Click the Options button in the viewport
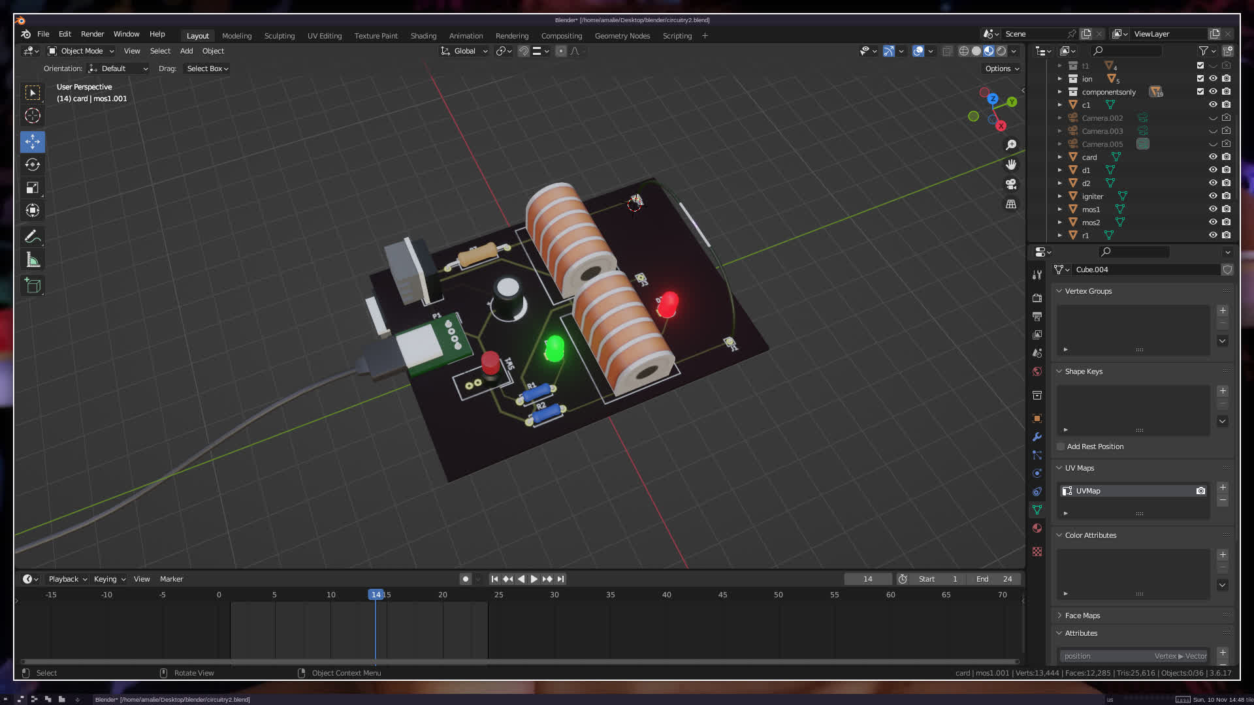The height and width of the screenshot is (705, 1254). tap(1001, 69)
